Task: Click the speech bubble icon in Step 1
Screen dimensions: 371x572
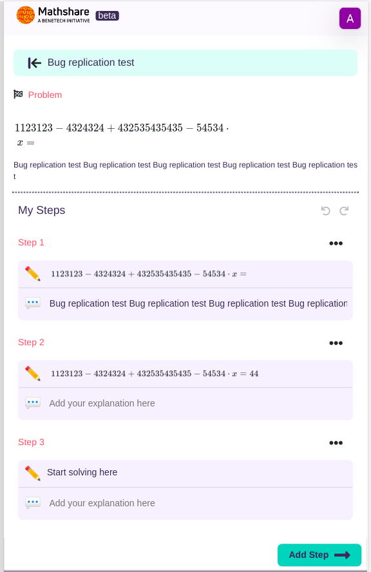Action: [x=32, y=303]
